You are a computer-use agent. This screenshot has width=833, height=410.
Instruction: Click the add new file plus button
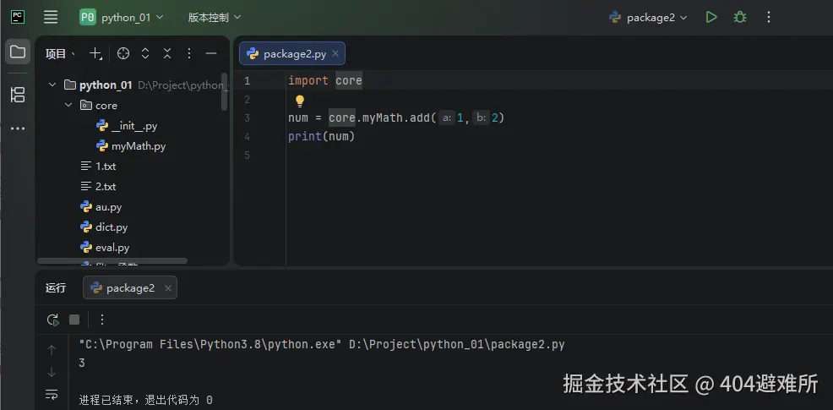click(95, 54)
